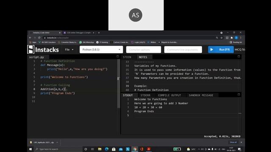
Task: Open the SANDBOX MESSAGE tab
Action: 201,95
